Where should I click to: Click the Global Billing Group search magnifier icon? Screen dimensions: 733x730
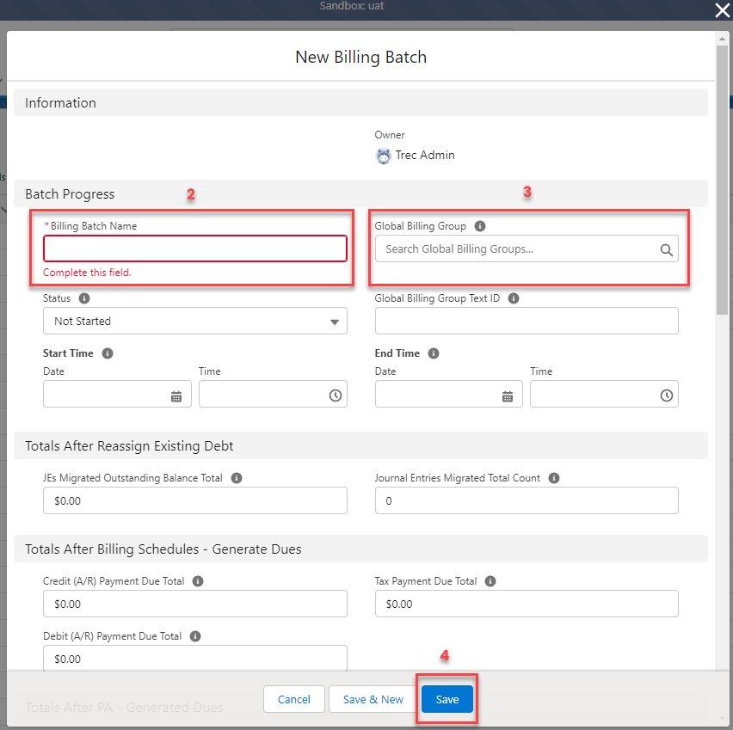tap(667, 248)
